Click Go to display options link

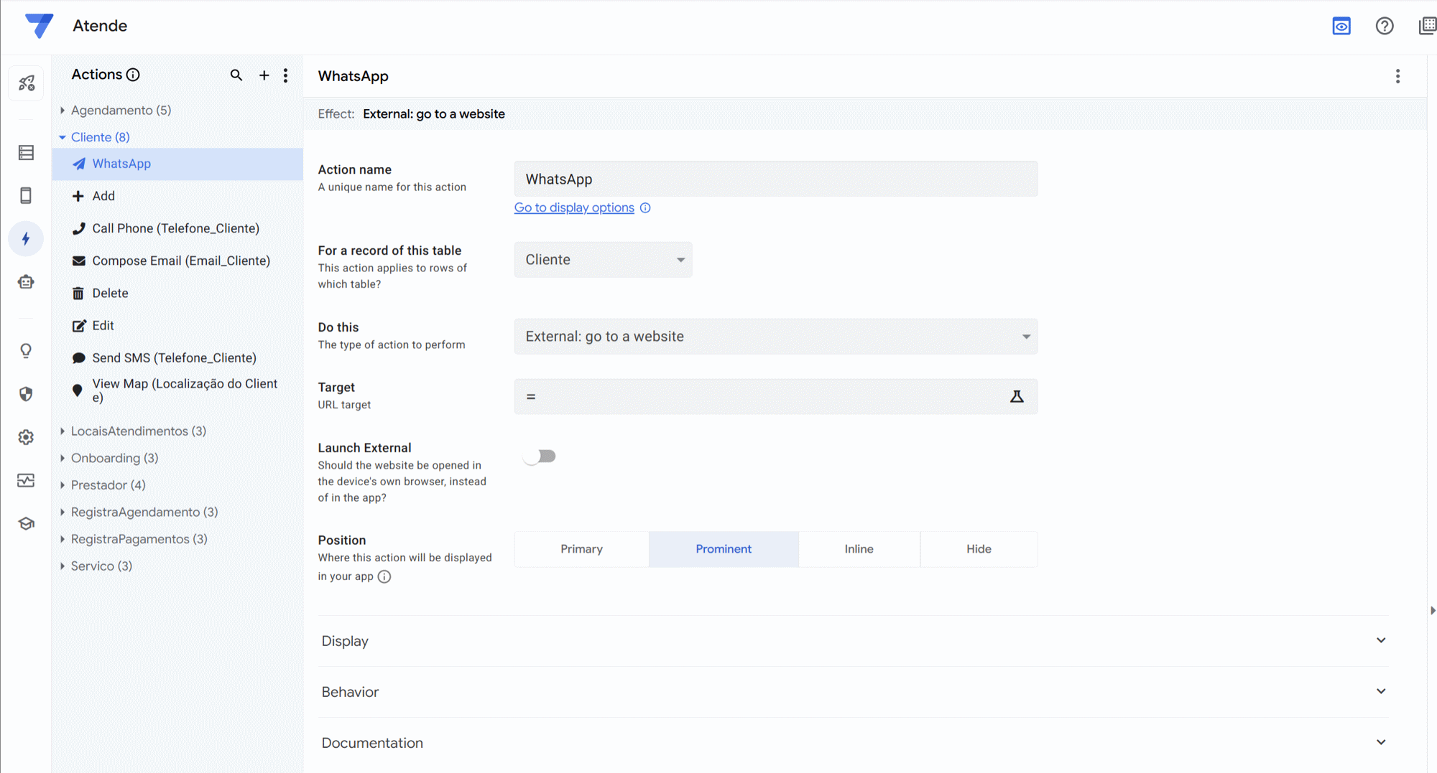point(574,207)
